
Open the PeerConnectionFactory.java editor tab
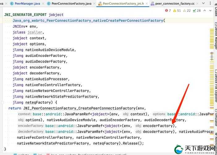click(71, 3)
